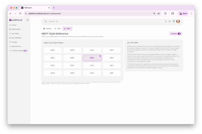Toggle light mode with the sun icon
The height and width of the screenshot is (134, 202).
click(x=166, y=21)
